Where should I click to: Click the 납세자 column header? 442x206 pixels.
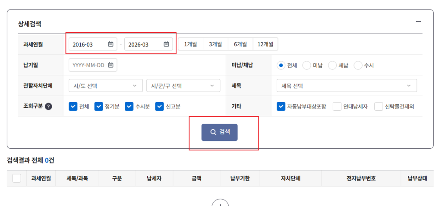[x=154, y=178]
